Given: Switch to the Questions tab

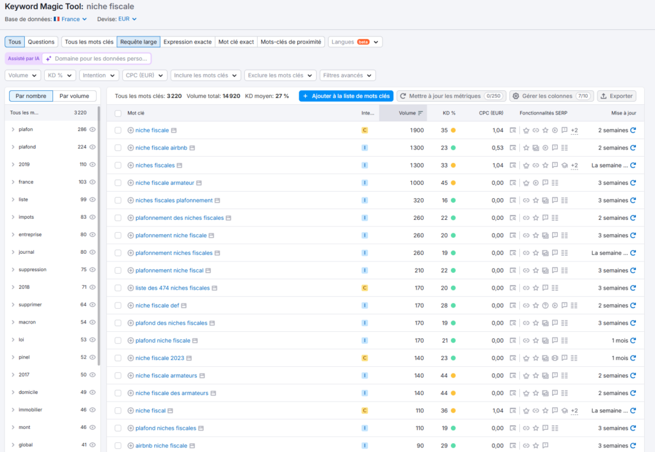Looking at the screenshot, I should pyautogui.click(x=41, y=42).
